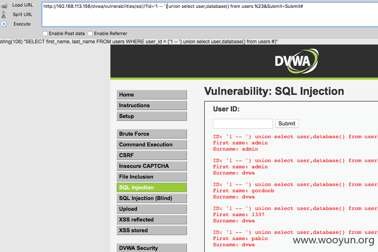This screenshot has height=252, width=378.
Task: Click the Execute play icon
Action: (4, 24)
